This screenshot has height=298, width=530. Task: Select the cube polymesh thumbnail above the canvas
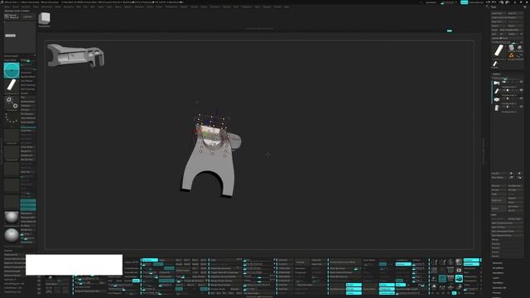coord(44,18)
